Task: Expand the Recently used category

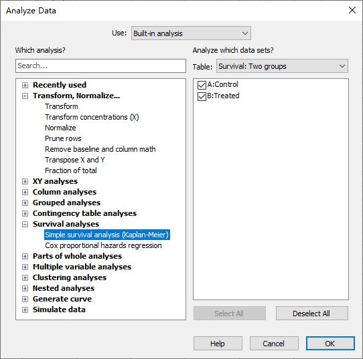Action: tap(25, 86)
